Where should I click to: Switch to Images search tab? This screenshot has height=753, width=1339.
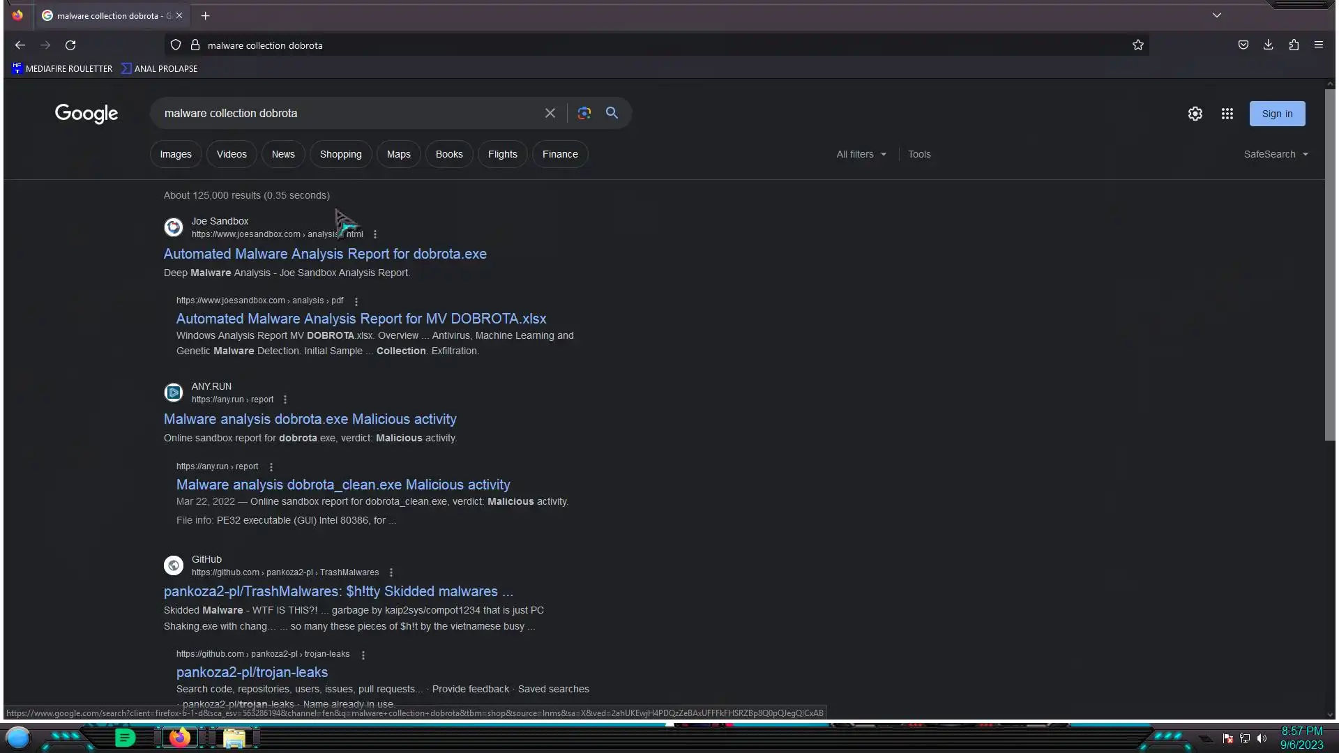pyautogui.click(x=175, y=154)
